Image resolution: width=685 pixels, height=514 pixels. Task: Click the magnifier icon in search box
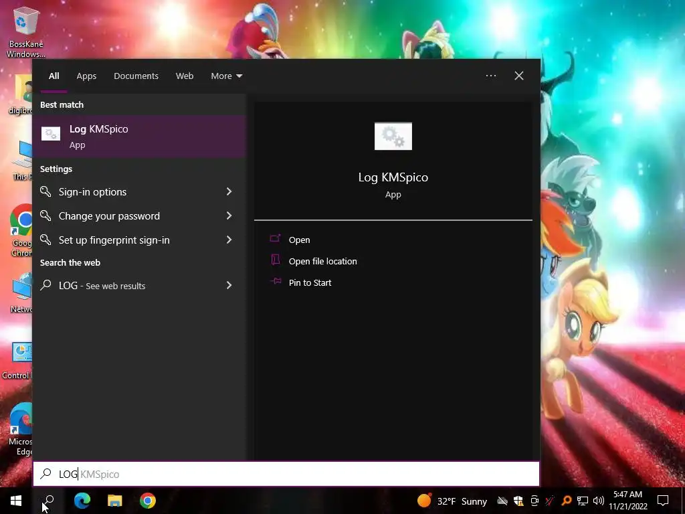(46, 474)
